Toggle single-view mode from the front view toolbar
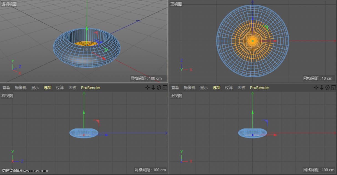 tap(333, 87)
